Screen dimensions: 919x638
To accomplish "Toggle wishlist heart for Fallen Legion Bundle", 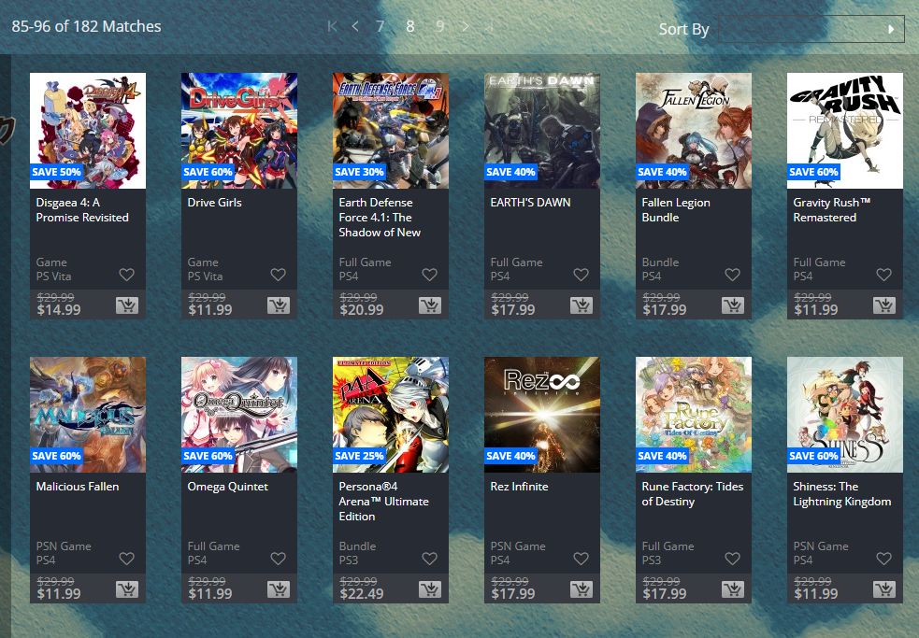I will 732,275.
